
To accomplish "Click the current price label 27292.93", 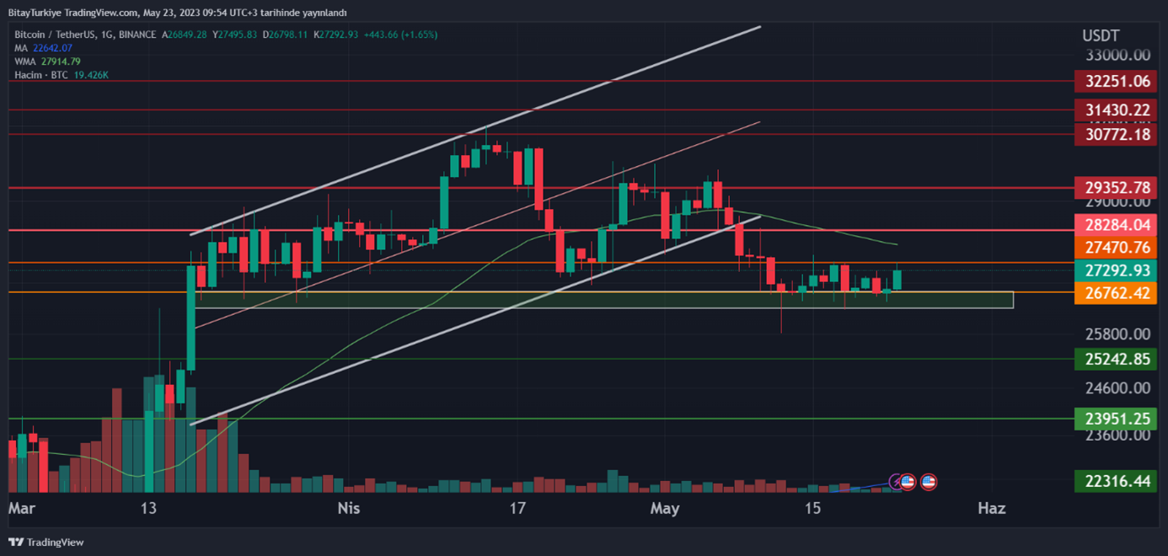I will coord(1115,270).
